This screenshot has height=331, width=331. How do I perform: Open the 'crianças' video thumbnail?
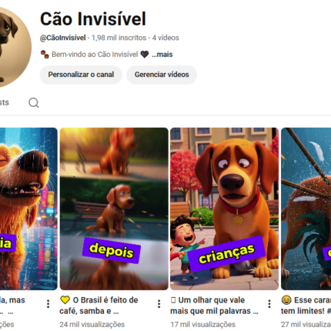224,209
